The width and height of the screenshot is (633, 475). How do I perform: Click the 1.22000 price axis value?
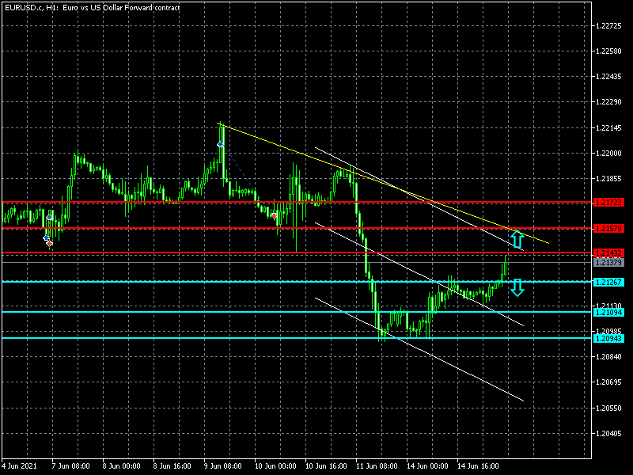(608, 154)
